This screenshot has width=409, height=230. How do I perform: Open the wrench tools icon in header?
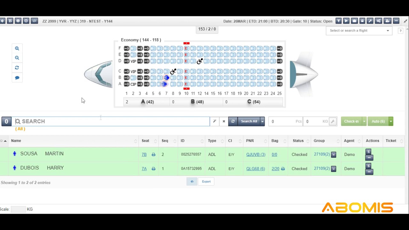370,21
